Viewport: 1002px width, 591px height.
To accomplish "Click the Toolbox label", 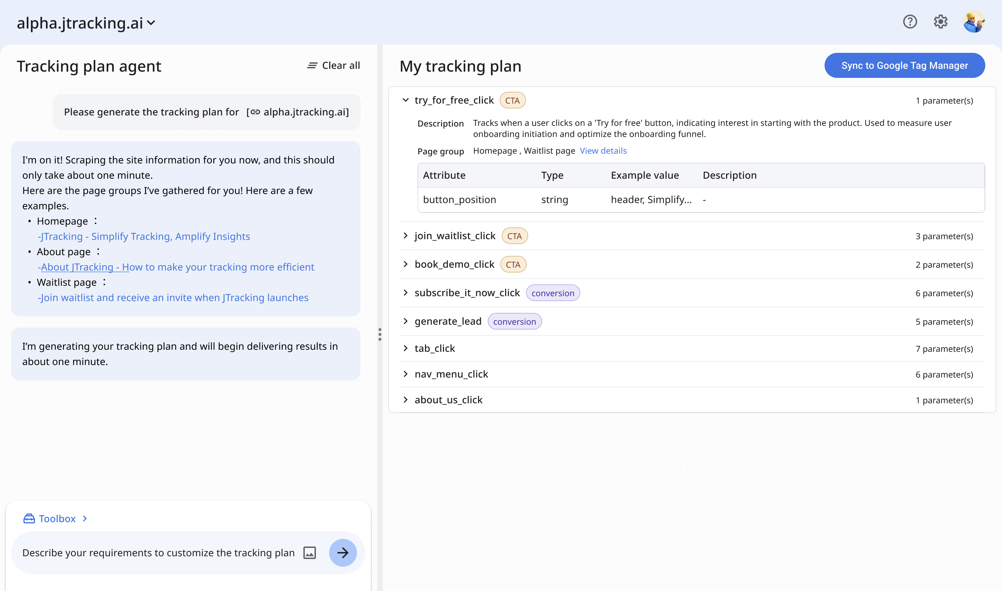I will coord(57,519).
